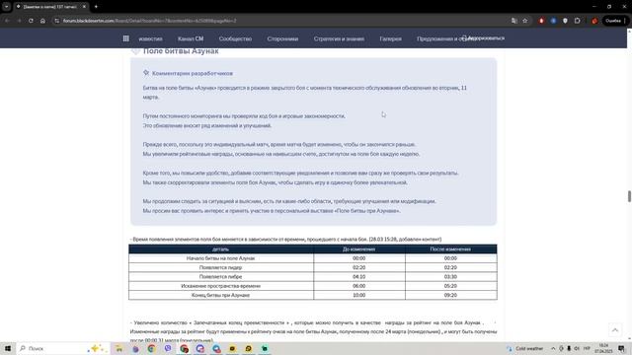The image size is (632, 355).
Task: Click the page scroll-to-top arrow button
Action: point(615,330)
